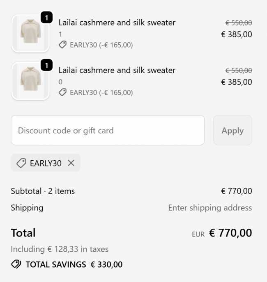Image resolution: width=267 pixels, height=282 pixels.
Task: Click the 'Enter shipping address' text
Action: click(x=210, y=208)
